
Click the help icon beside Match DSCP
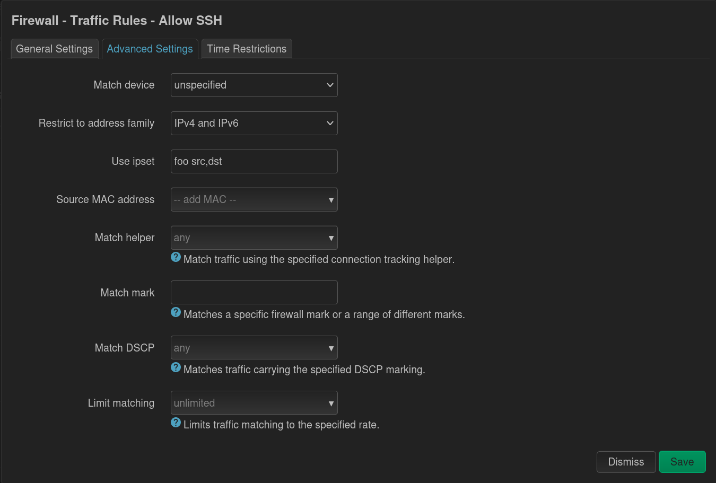(x=176, y=367)
